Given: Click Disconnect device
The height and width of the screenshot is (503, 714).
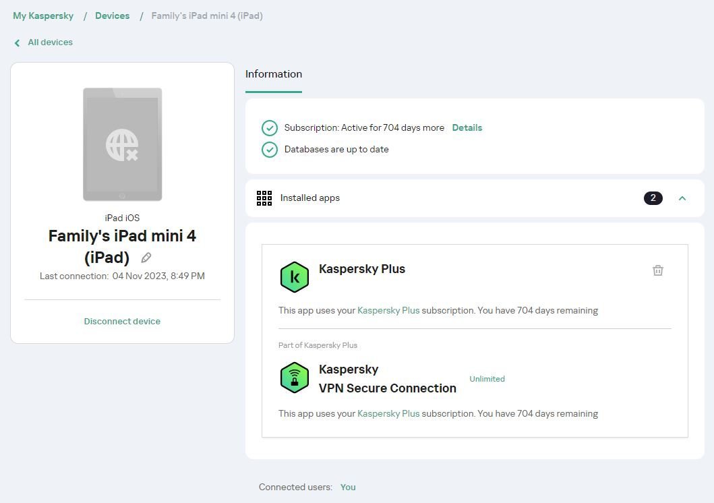Looking at the screenshot, I should coord(122,322).
